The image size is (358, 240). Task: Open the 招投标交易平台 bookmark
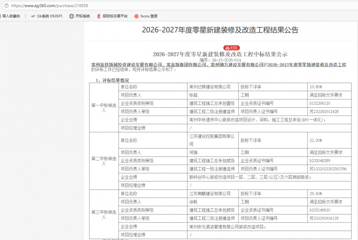tap(112, 16)
